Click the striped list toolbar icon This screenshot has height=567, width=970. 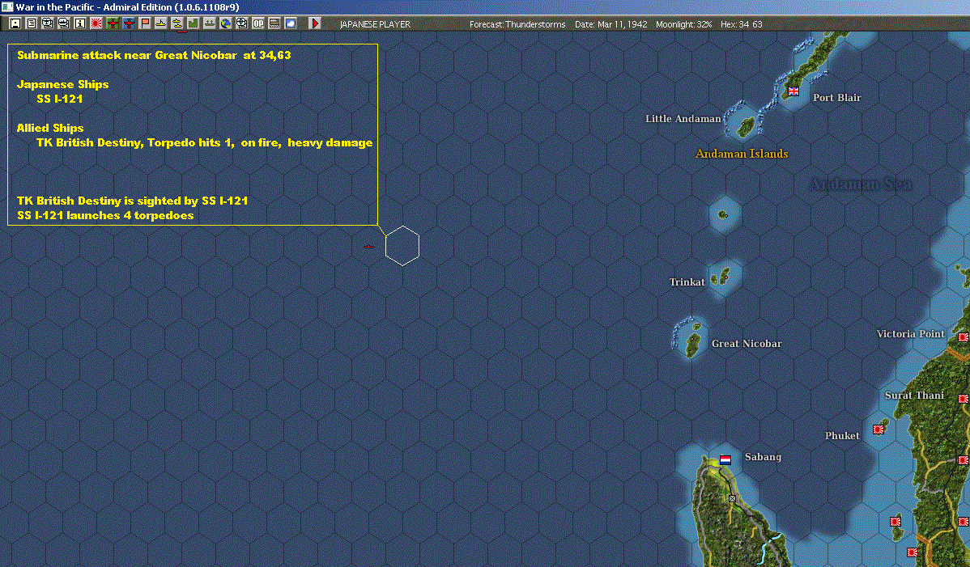click(274, 23)
